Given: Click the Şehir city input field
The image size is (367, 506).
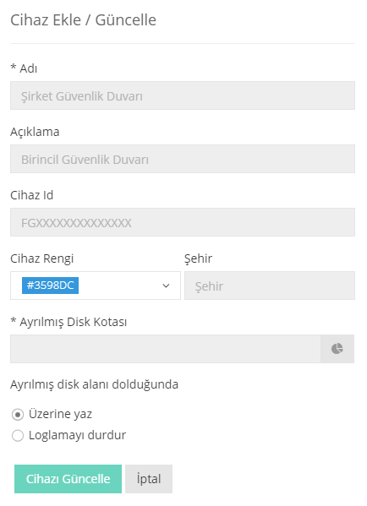Looking at the screenshot, I should click(270, 286).
